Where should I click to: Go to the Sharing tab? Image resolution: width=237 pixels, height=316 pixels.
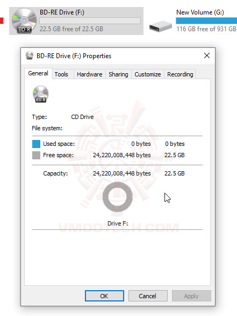click(118, 74)
